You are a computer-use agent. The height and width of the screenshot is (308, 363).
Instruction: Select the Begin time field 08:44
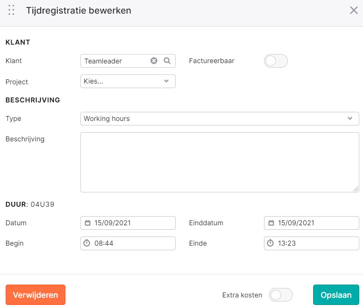tap(128, 243)
